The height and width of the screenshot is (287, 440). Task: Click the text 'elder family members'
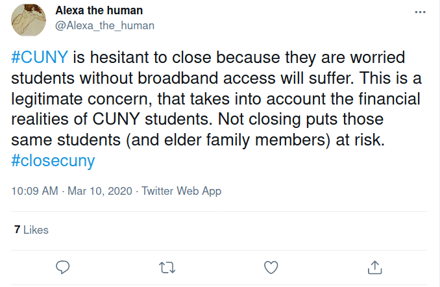pos(256,140)
